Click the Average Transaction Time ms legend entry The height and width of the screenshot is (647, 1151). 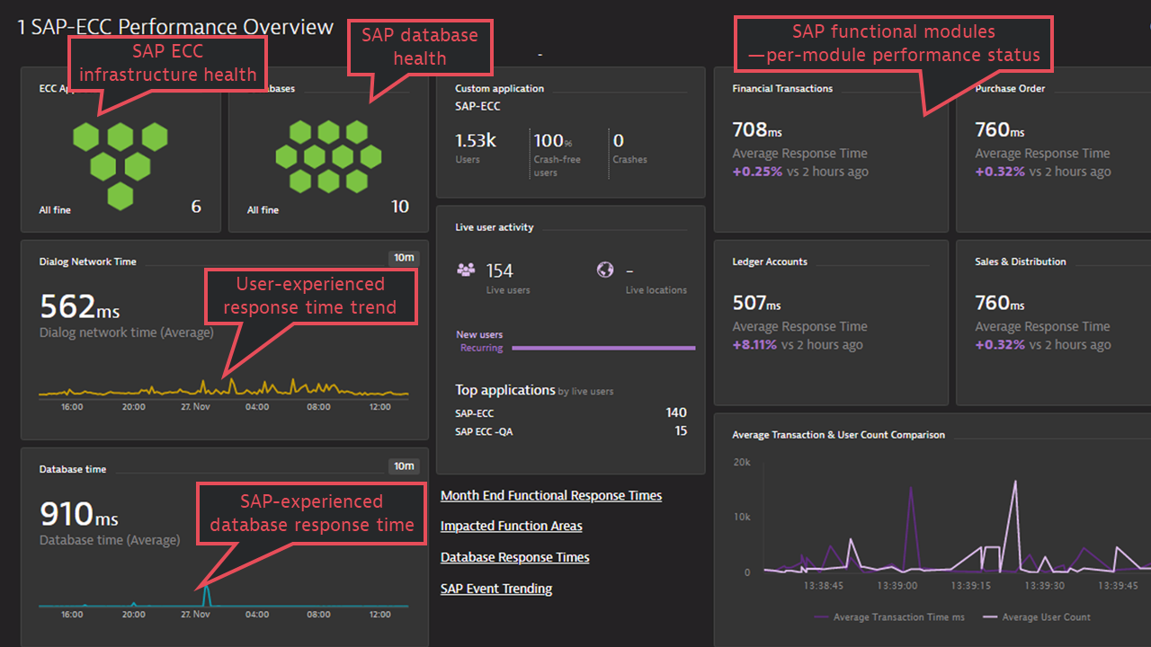coord(888,617)
